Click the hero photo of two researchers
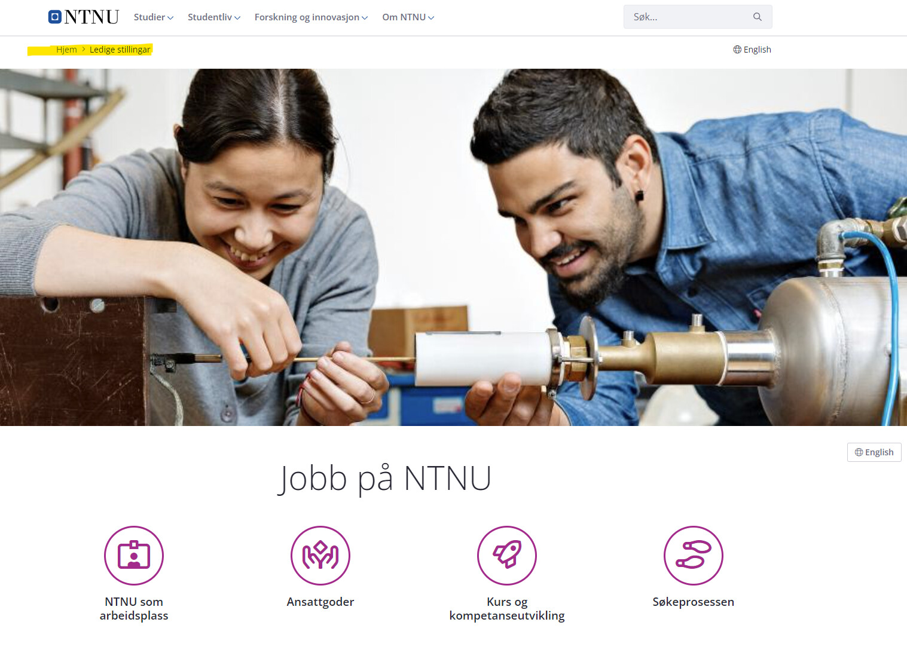The width and height of the screenshot is (907, 662). (x=453, y=247)
